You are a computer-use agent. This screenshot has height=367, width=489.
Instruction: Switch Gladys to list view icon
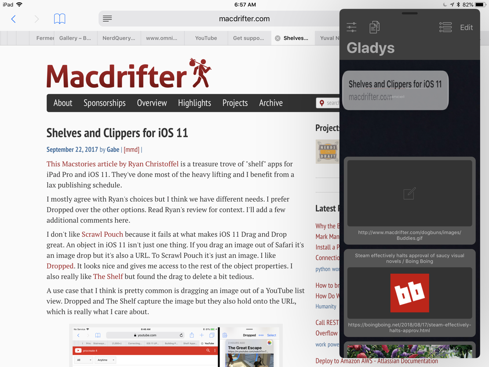[x=445, y=27]
